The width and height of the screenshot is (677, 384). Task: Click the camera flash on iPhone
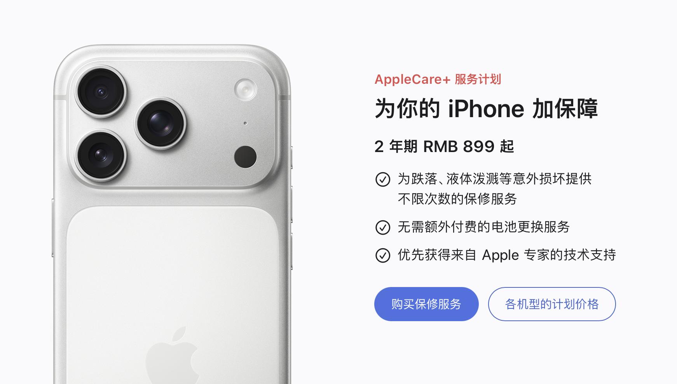click(x=245, y=89)
